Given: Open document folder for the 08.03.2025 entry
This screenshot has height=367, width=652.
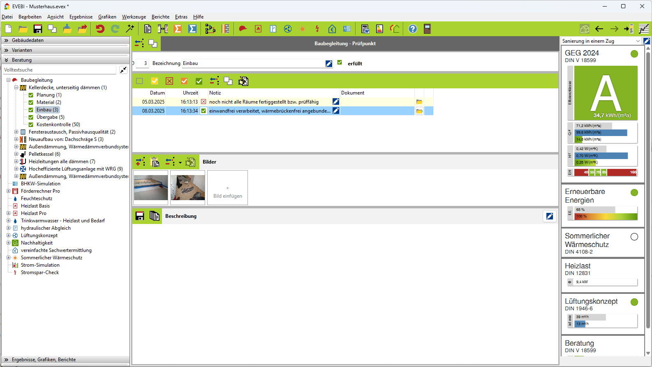Looking at the screenshot, I should (x=419, y=111).
